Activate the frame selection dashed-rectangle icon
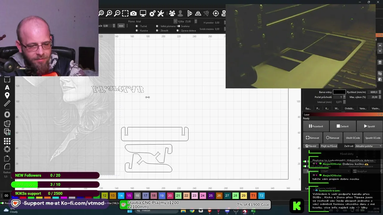The height and width of the screenshot is (215, 383). pos(125,13)
